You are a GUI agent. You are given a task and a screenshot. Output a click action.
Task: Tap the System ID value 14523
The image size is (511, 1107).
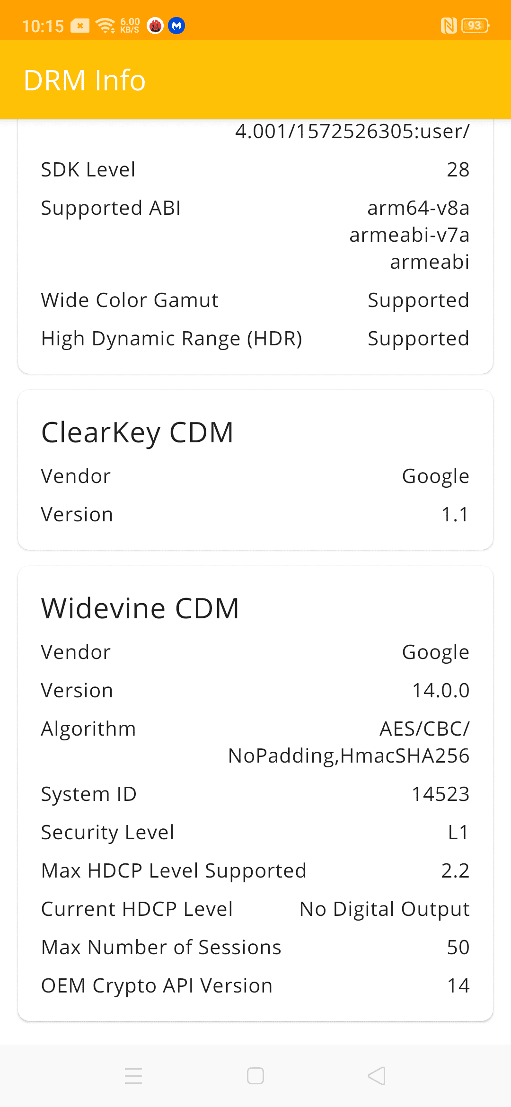[441, 794]
